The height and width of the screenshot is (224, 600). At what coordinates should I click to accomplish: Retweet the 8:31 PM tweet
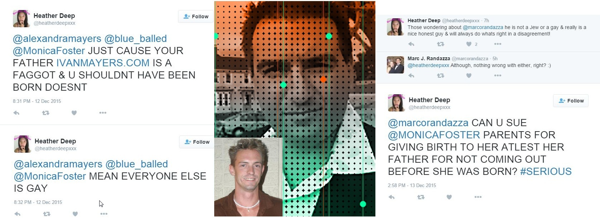pyautogui.click(x=45, y=113)
